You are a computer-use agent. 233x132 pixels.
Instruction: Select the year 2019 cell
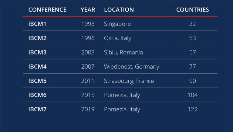(x=88, y=109)
